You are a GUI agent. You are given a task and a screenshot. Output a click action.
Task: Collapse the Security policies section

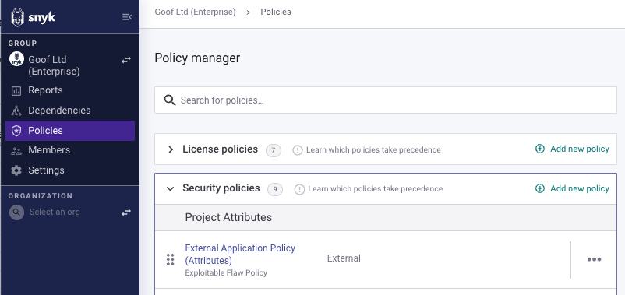tap(170, 188)
